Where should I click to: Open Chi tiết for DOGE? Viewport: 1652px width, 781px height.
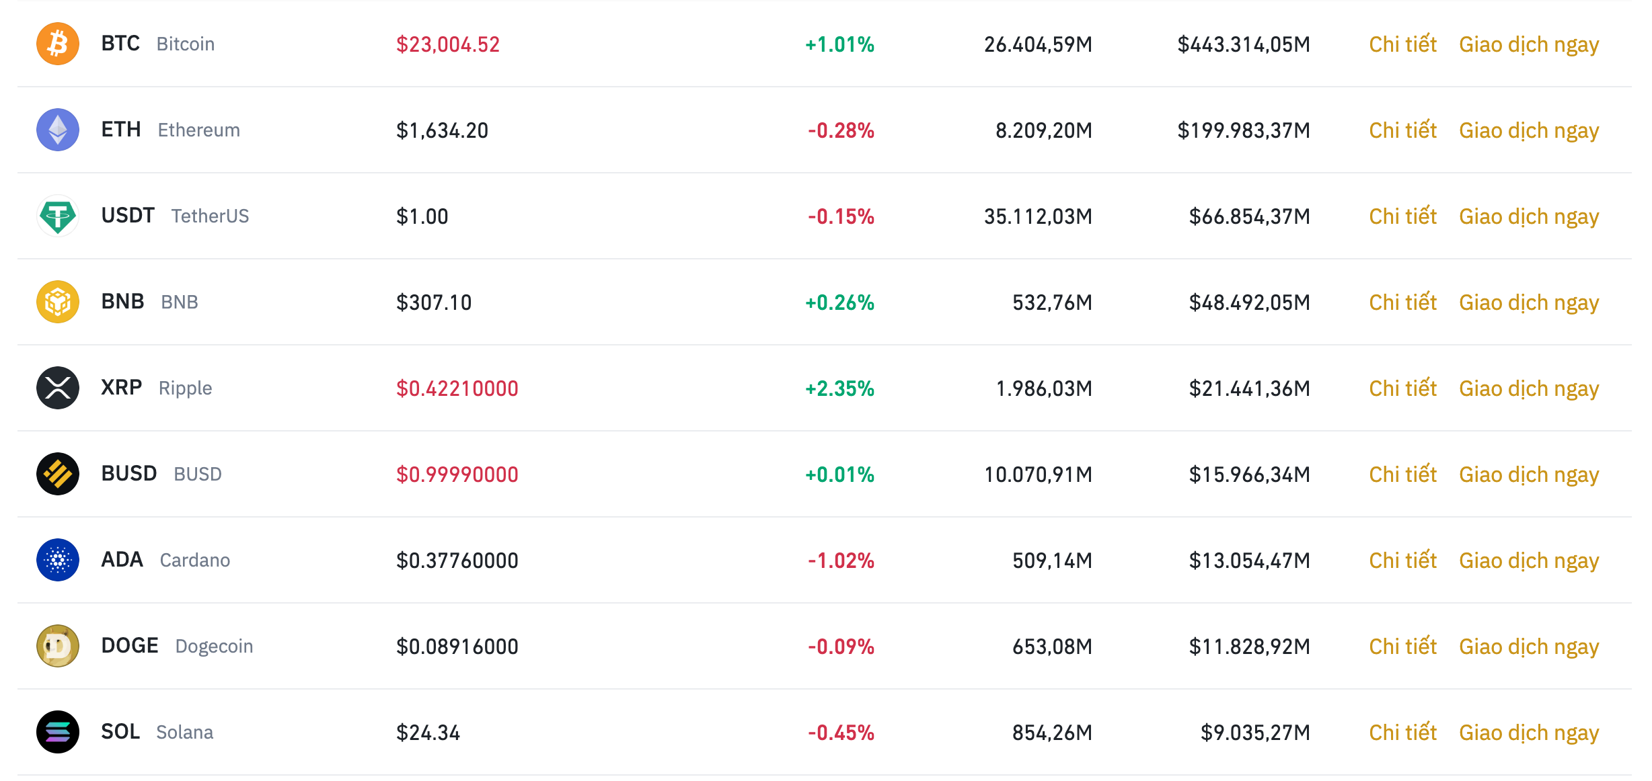(1402, 646)
